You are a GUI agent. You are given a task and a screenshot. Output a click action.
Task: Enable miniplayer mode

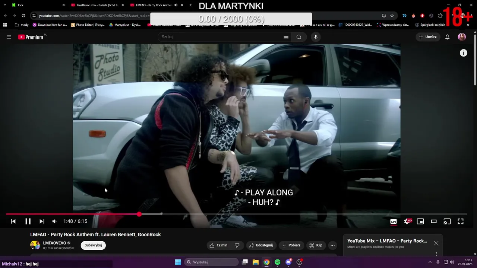[x=420, y=221]
